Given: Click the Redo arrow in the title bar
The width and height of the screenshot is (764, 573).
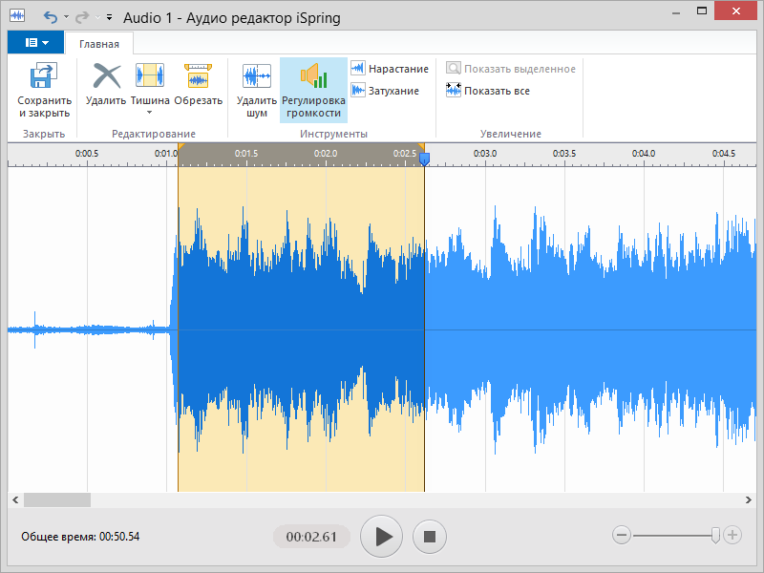Looking at the screenshot, I should click(x=82, y=17).
